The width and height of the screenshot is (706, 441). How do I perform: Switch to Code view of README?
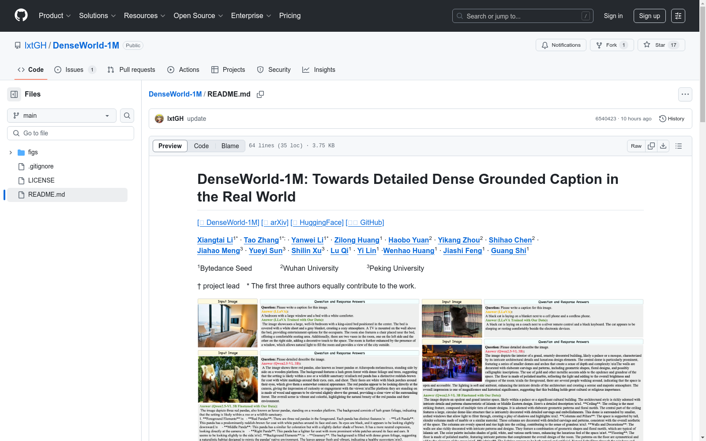coord(201,146)
